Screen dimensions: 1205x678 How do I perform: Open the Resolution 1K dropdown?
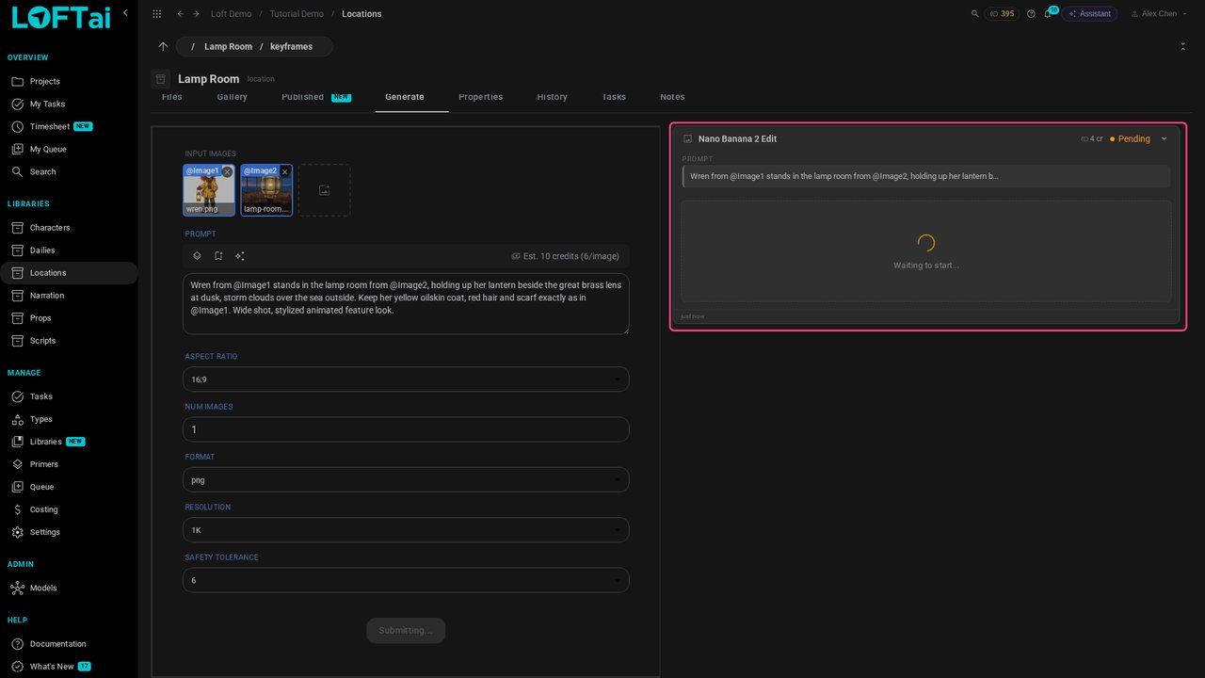coord(406,530)
